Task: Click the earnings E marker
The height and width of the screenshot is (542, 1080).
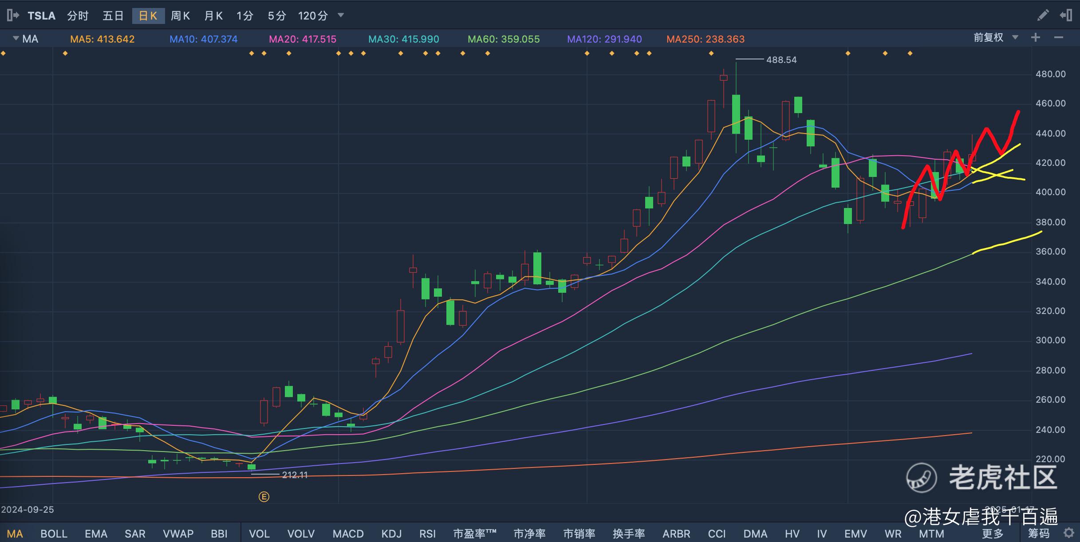Action: pos(264,497)
